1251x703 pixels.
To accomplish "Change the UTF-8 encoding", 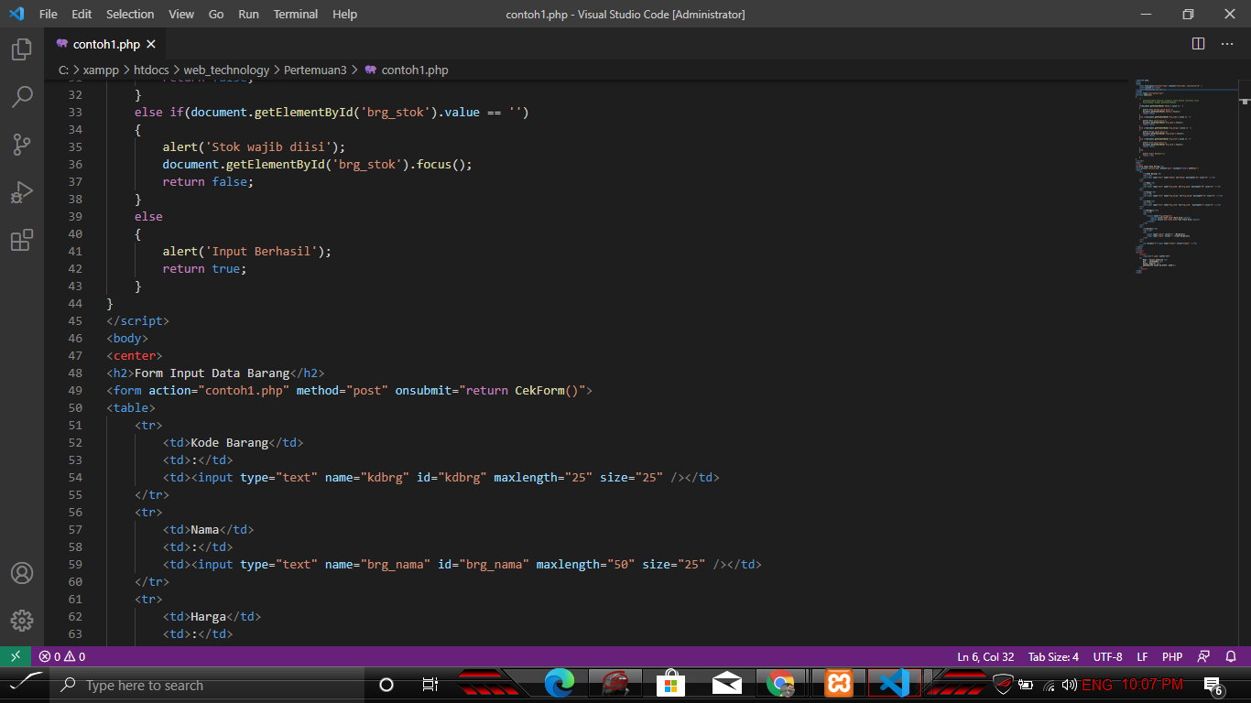I will (x=1107, y=656).
